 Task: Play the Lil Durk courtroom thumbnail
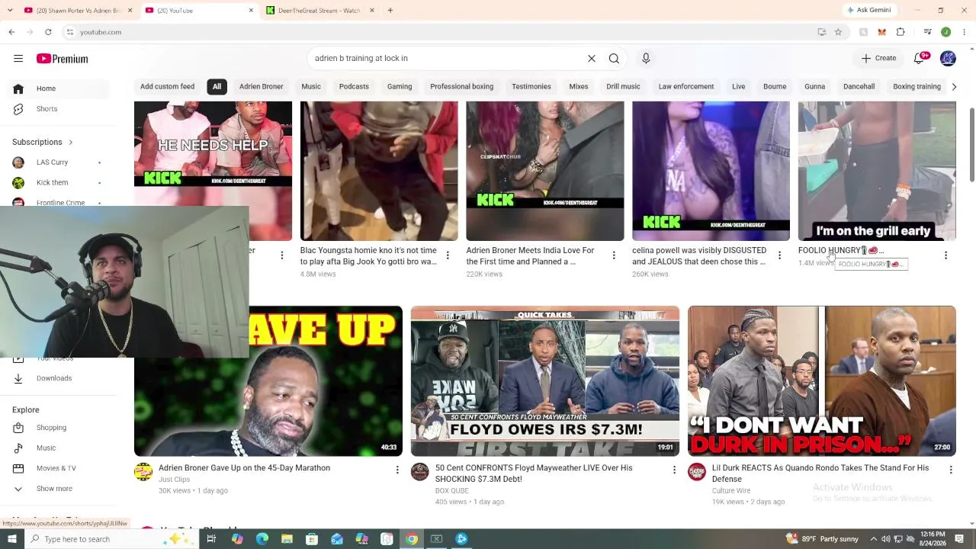point(822,381)
